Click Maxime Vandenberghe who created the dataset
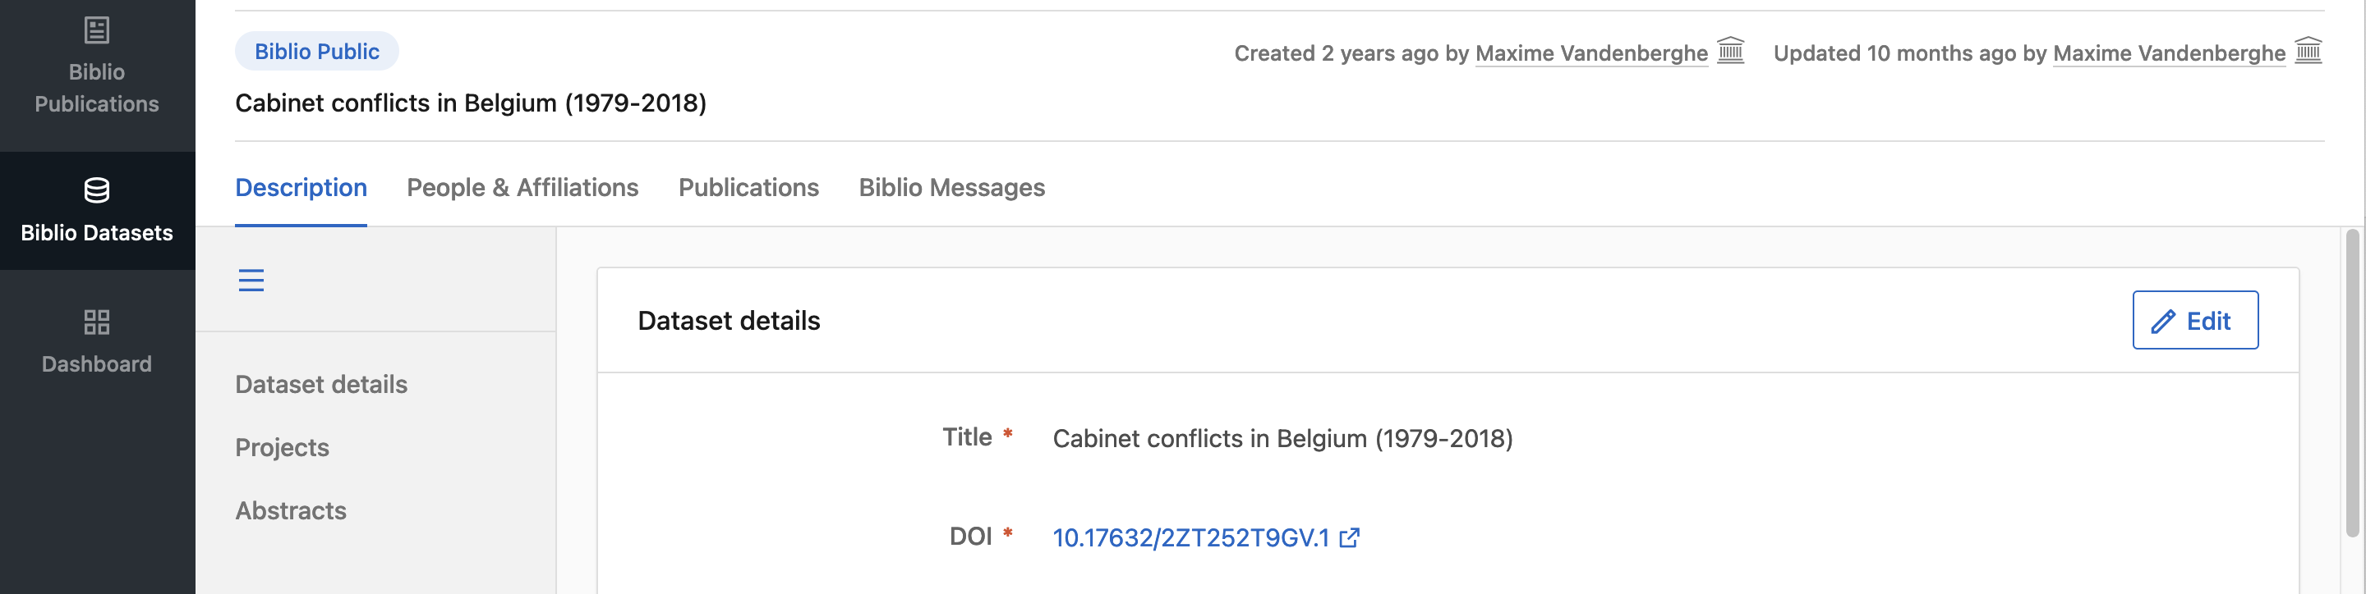This screenshot has width=2366, height=594. tap(1592, 53)
